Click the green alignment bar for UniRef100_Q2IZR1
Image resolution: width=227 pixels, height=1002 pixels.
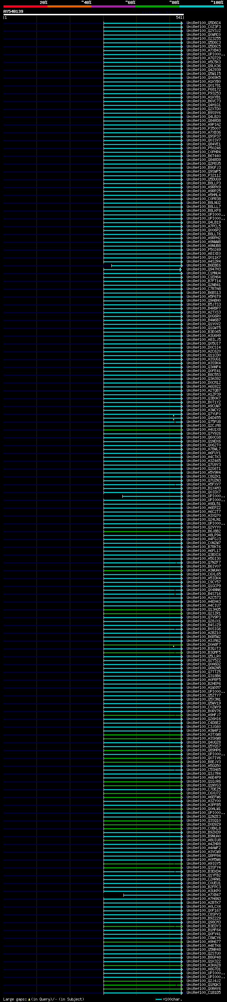(143, 613)
